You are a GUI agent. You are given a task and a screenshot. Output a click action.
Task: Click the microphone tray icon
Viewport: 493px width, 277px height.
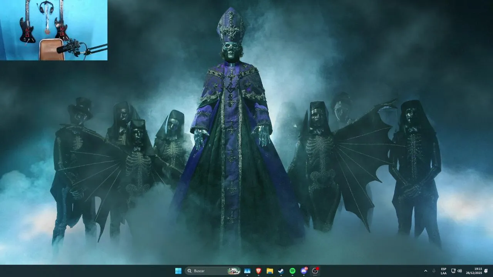click(x=434, y=271)
